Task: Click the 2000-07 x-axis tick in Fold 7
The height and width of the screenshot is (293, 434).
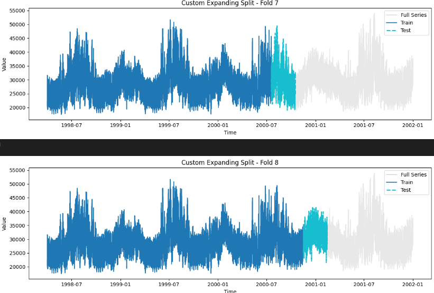Action: [x=266, y=125]
